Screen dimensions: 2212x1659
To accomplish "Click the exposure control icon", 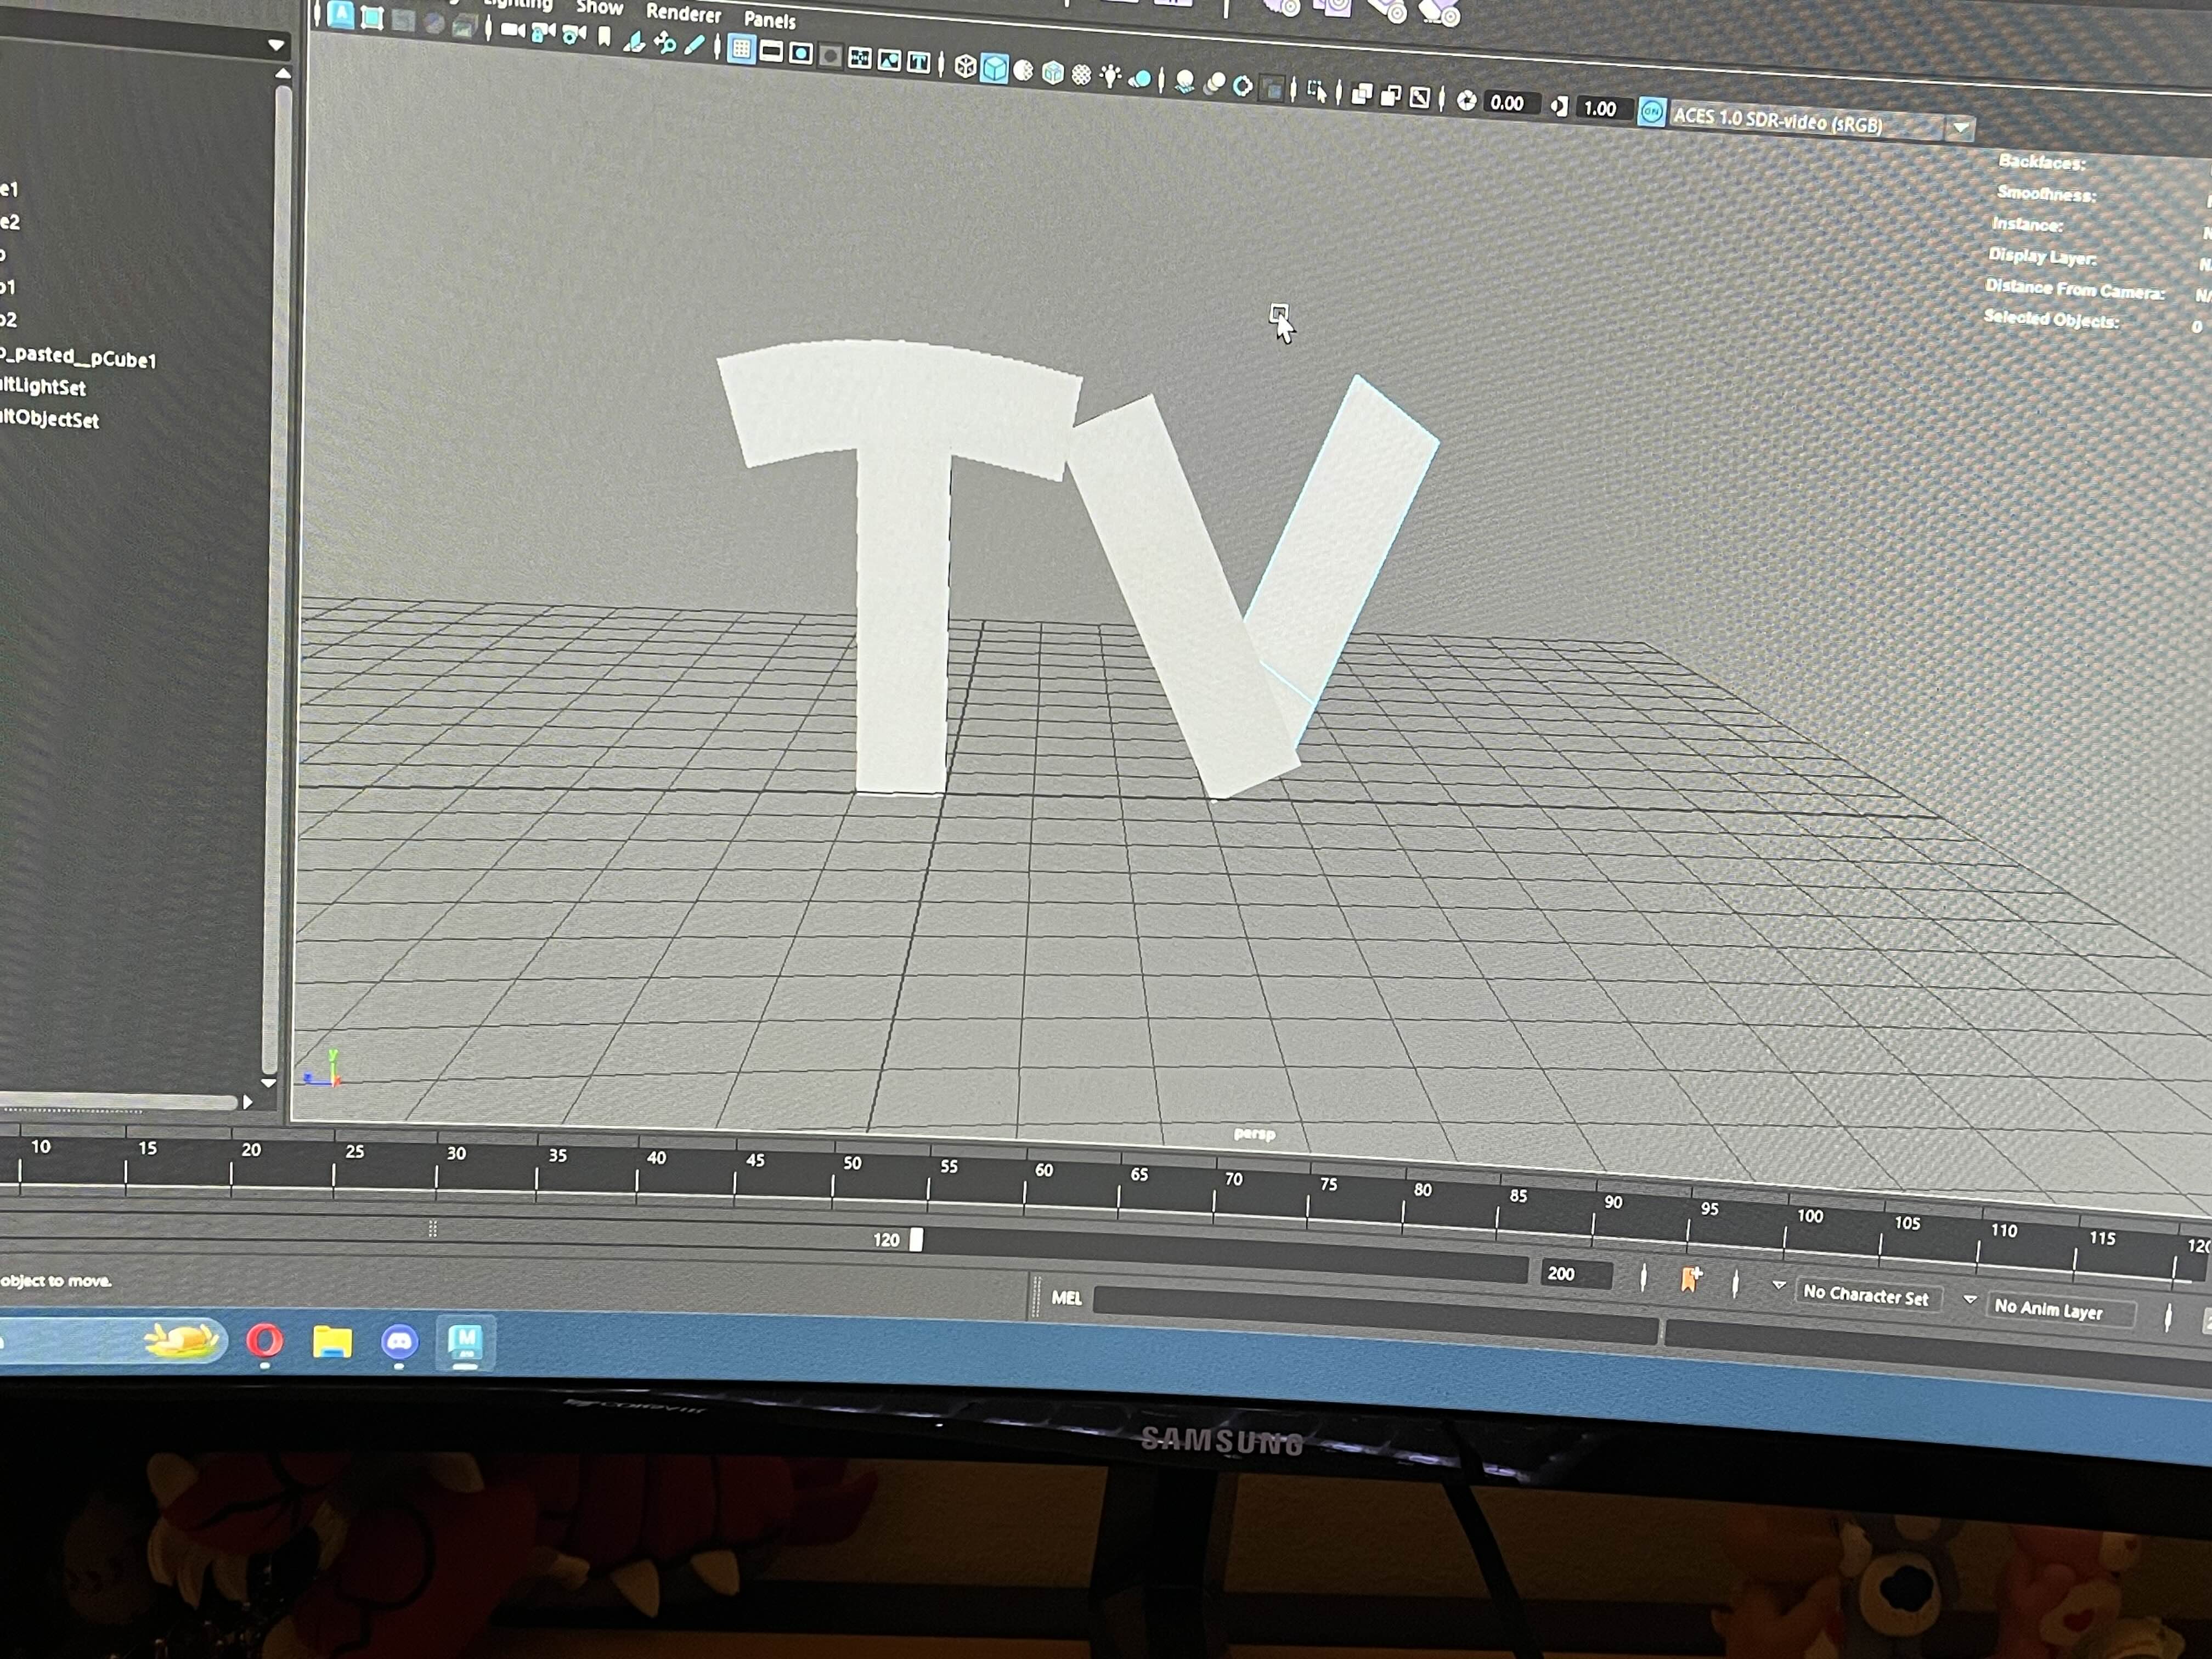I will tap(1466, 101).
